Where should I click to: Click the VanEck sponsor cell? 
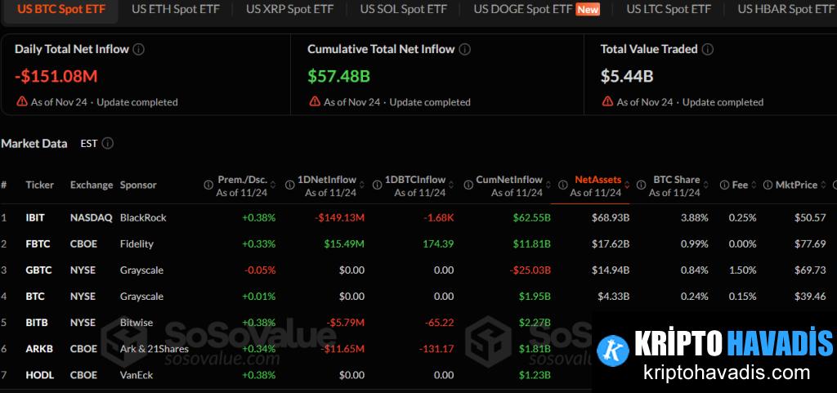point(137,375)
